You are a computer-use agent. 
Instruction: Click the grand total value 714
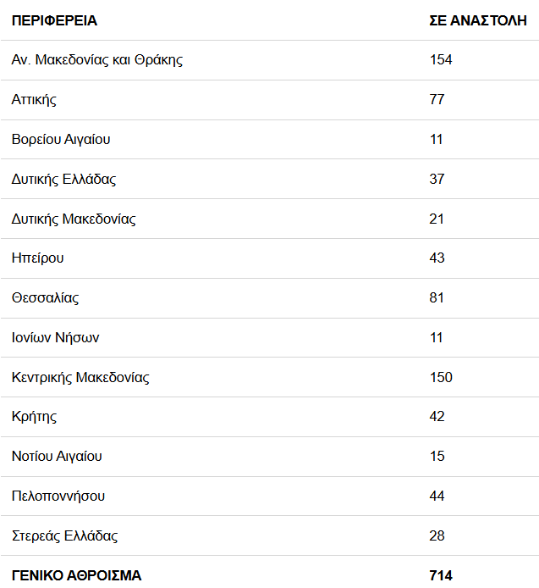coord(441,576)
